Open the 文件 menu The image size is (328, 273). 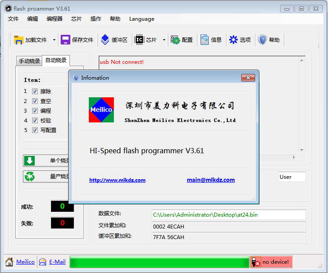tap(13, 19)
